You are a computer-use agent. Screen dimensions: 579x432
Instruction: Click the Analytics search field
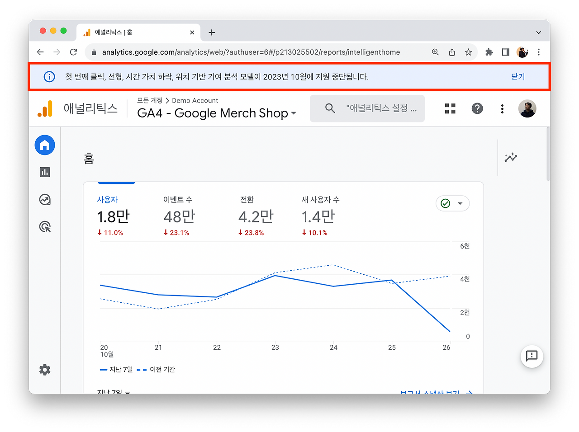pyautogui.click(x=367, y=108)
